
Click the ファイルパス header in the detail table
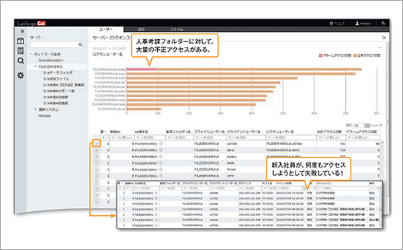[x=323, y=184]
